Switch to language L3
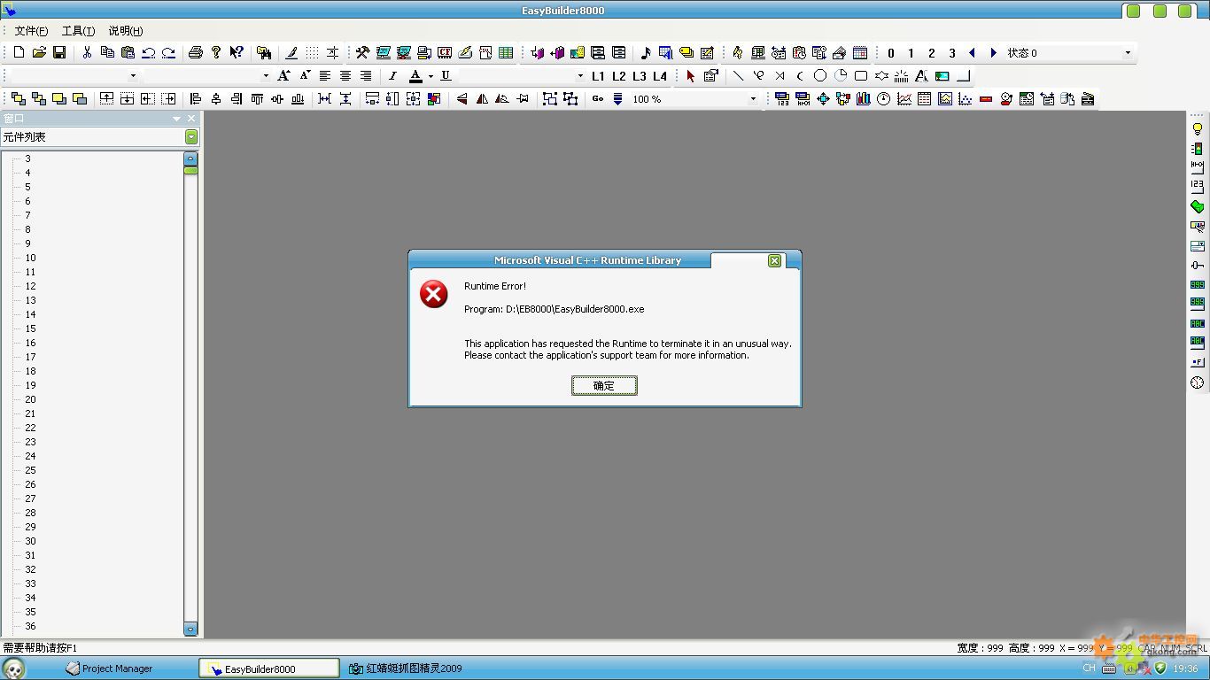 (640, 76)
